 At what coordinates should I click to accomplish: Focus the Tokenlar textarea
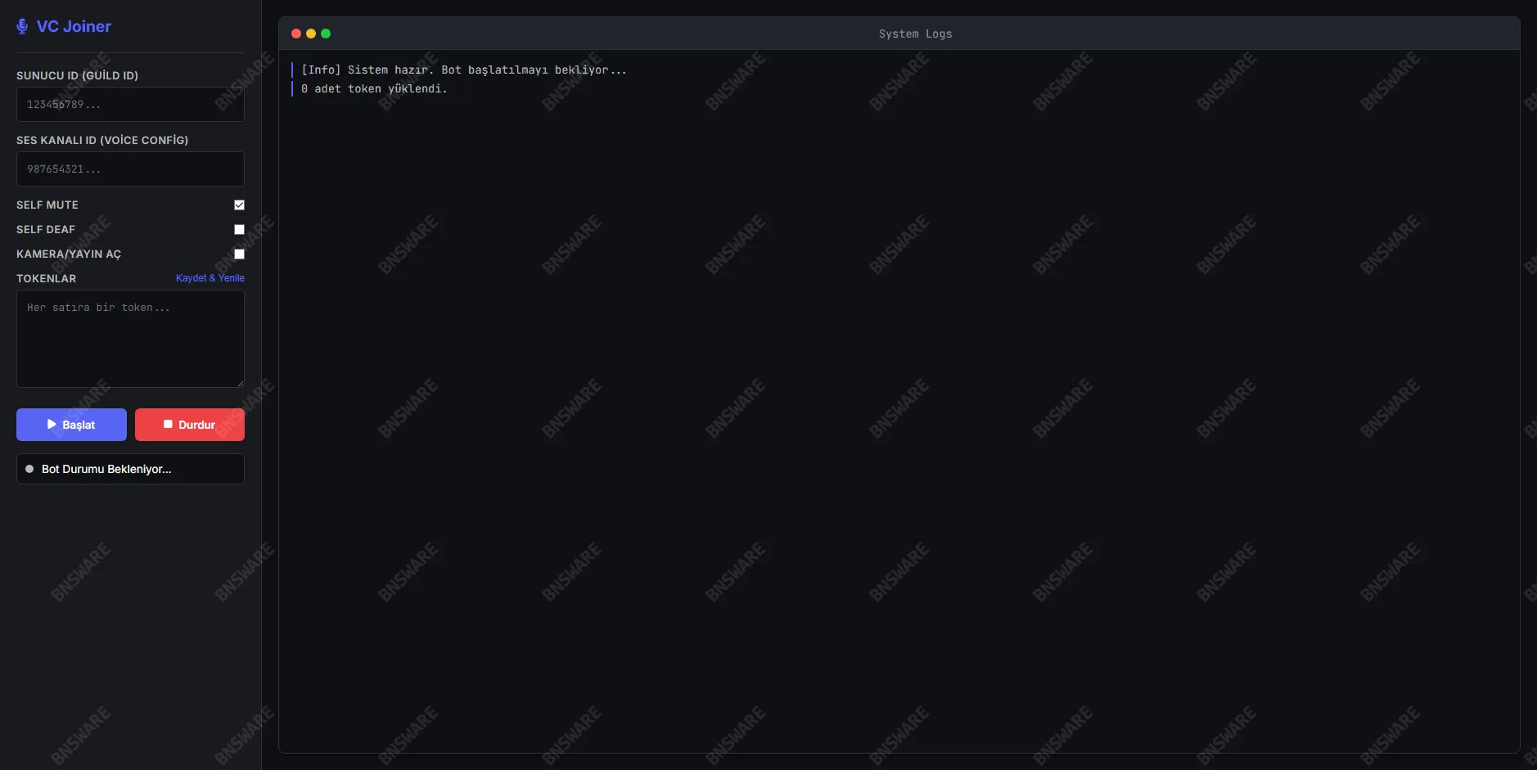point(130,339)
